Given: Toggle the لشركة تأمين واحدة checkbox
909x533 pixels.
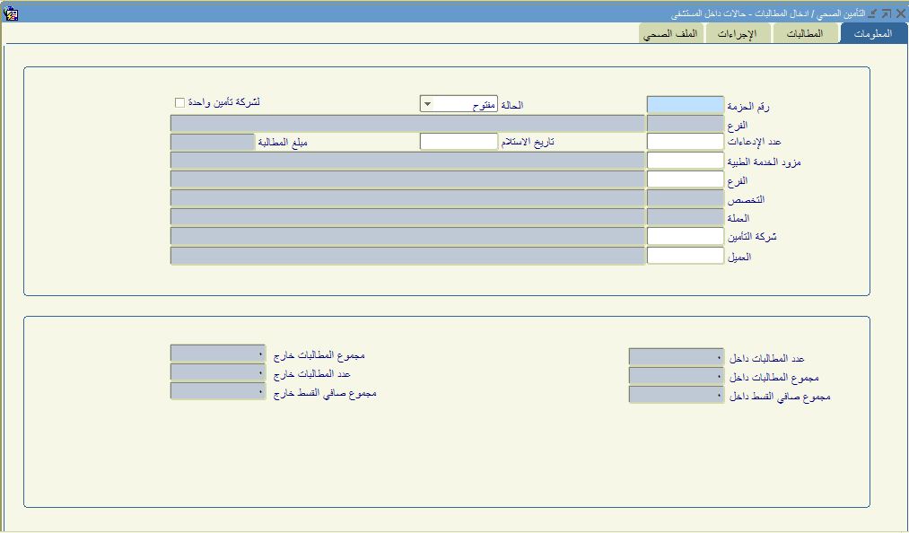Looking at the screenshot, I should (179, 102).
